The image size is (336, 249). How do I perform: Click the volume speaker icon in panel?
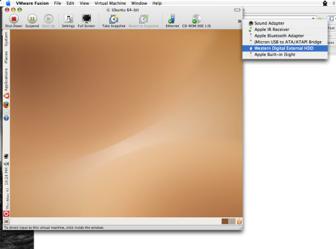point(6,164)
